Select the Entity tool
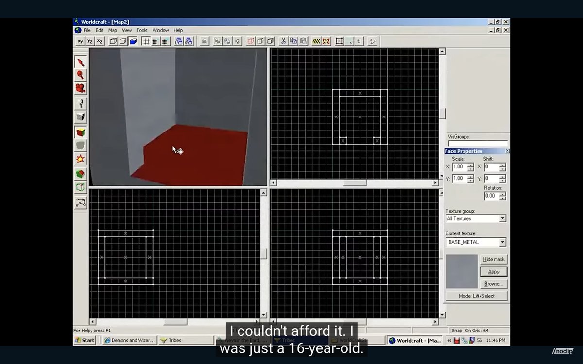 click(81, 103)
